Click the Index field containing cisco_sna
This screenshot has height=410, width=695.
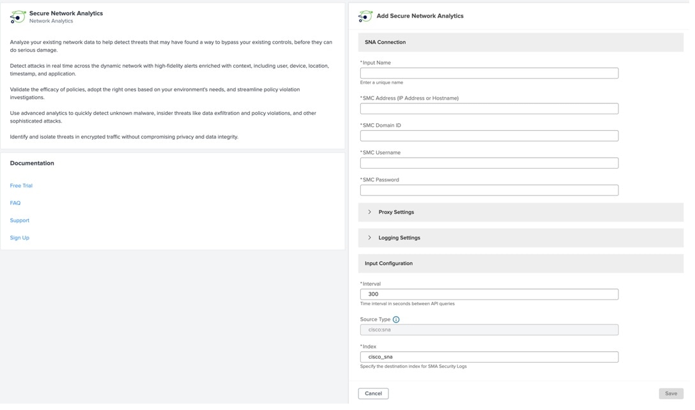click(x=489, y=357)
